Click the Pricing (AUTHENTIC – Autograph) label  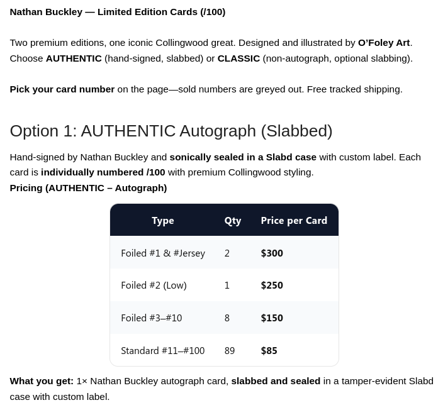pos(89,188)
